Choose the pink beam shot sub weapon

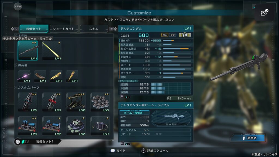[x=24, y=76]
